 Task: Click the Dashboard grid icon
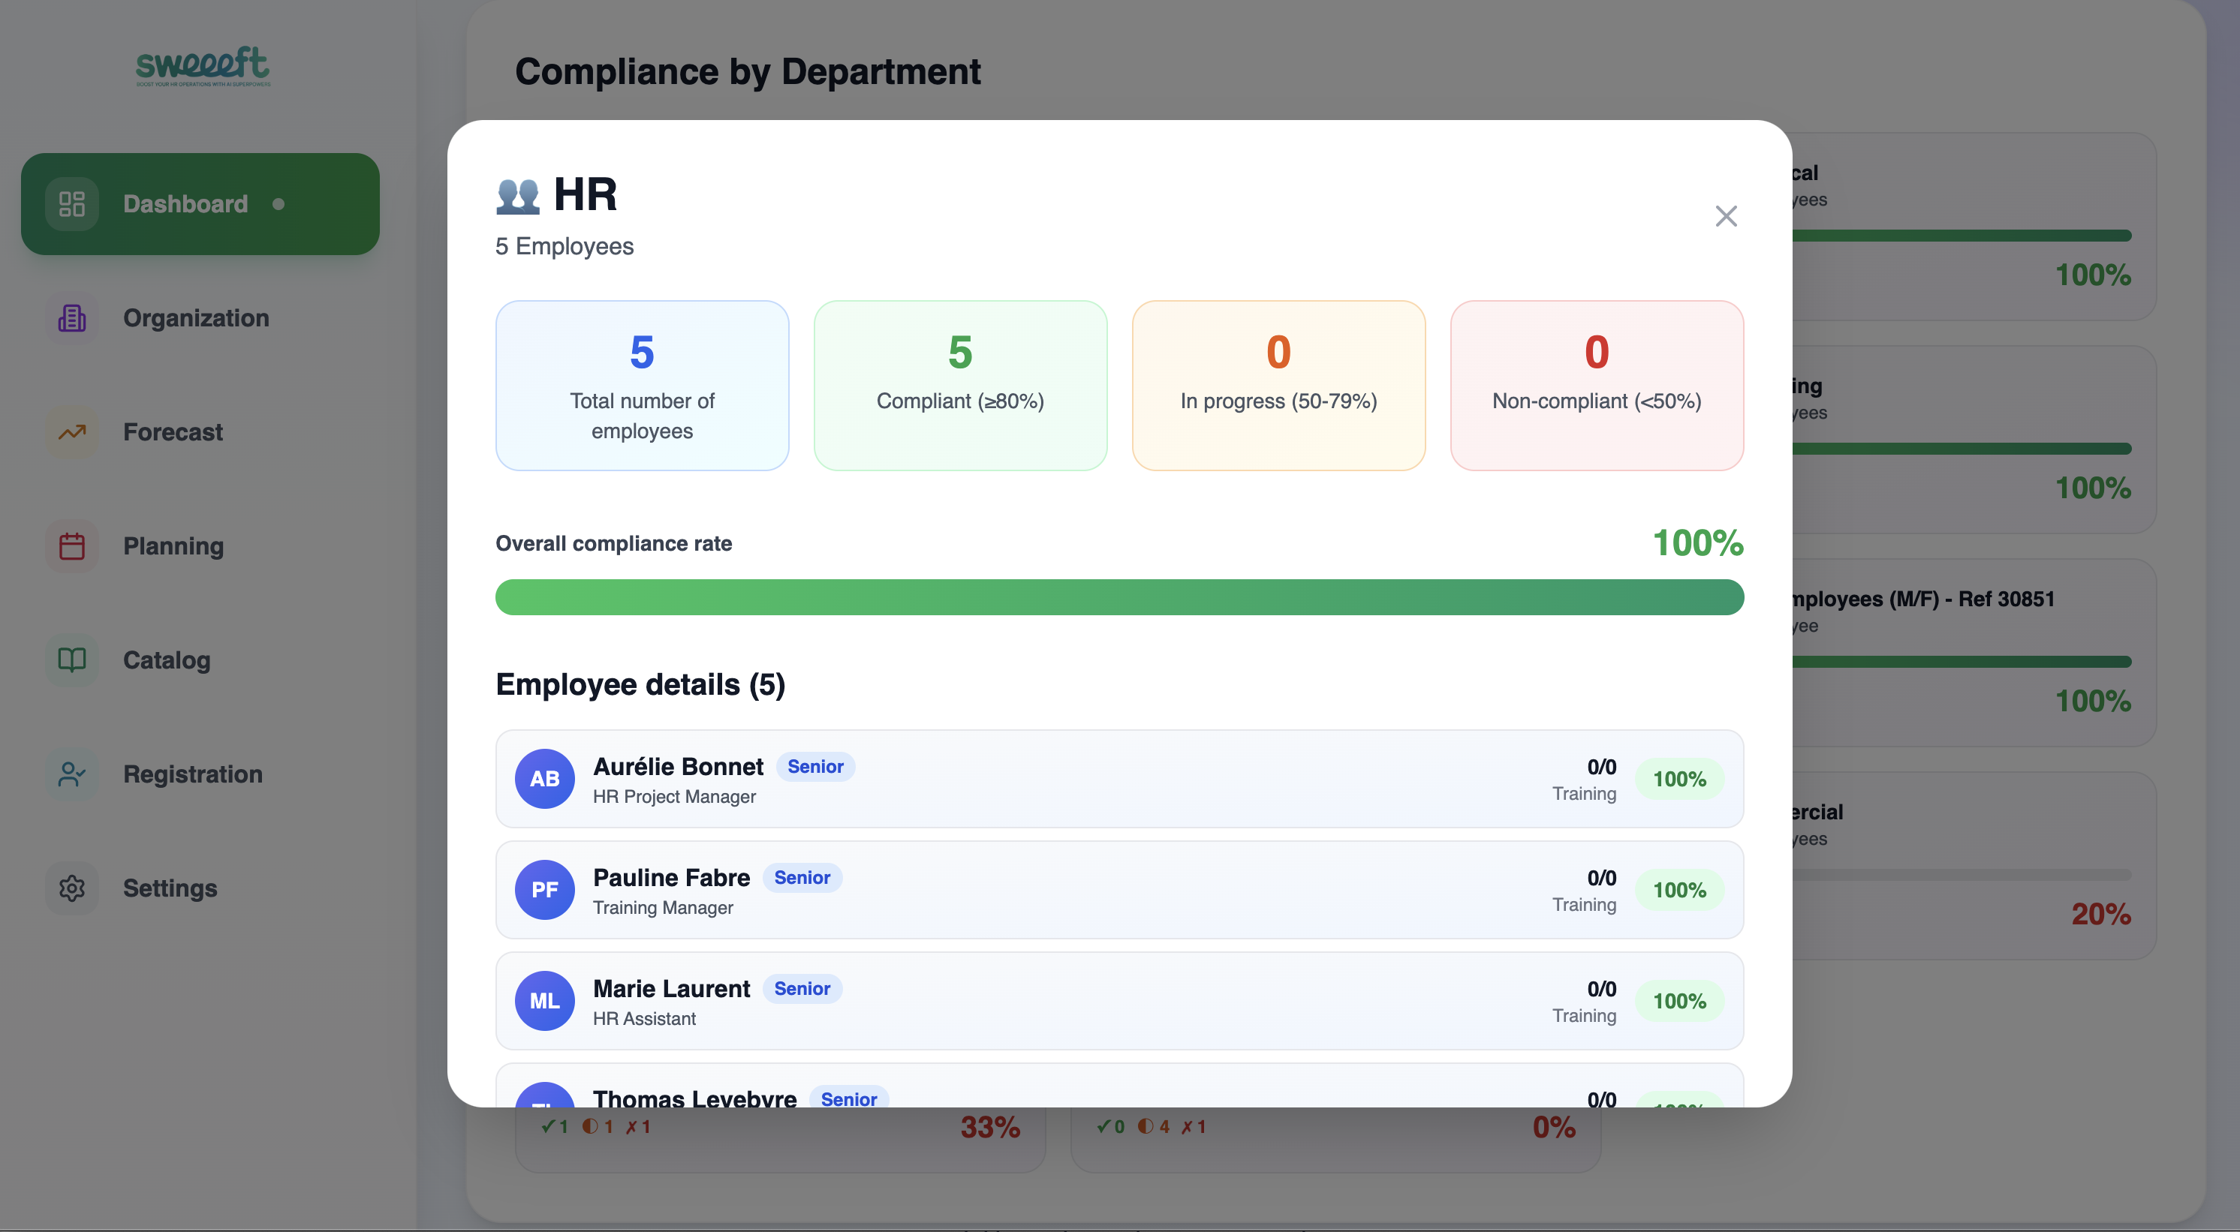71,203
